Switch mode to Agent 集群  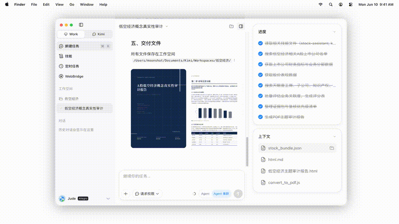pos(221,194)
